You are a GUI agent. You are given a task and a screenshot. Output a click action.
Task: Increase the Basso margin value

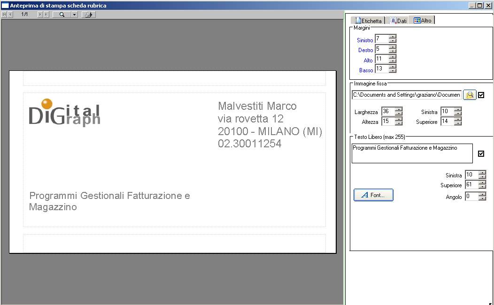[393, 67]
